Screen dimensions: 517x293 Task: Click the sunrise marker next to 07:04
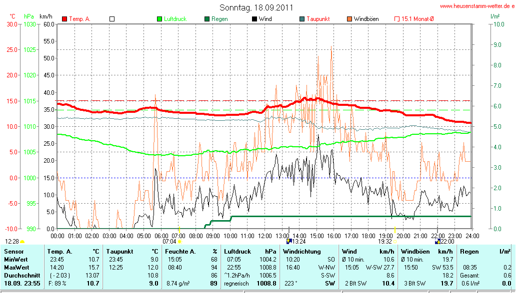(x=179, y=242)
